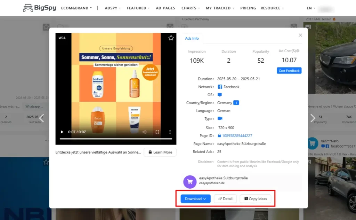Expand the RESOURCE menu
The width and height of the screenshot is (356, 220).
pyautogui.click(x=272, y=8)
